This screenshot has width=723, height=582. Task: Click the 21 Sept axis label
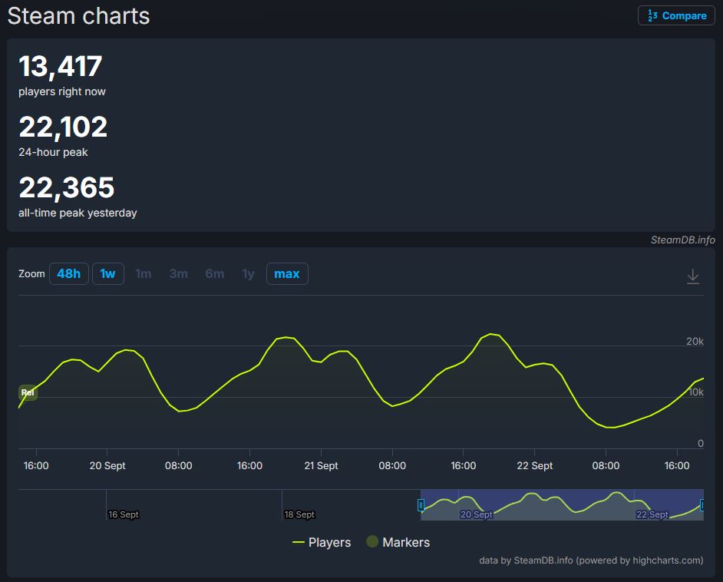point(321,466)
